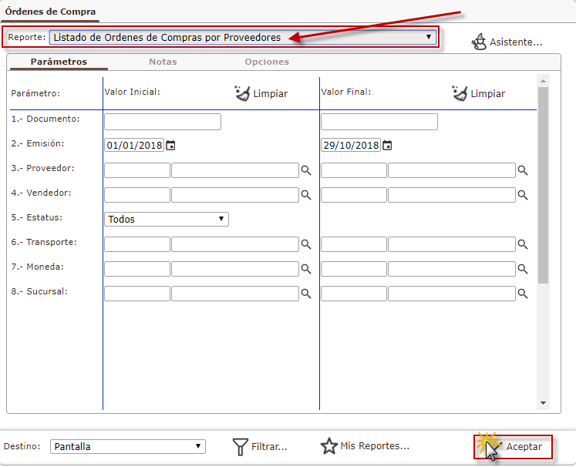Click the Aceptar button

click(x=514, y=446)
